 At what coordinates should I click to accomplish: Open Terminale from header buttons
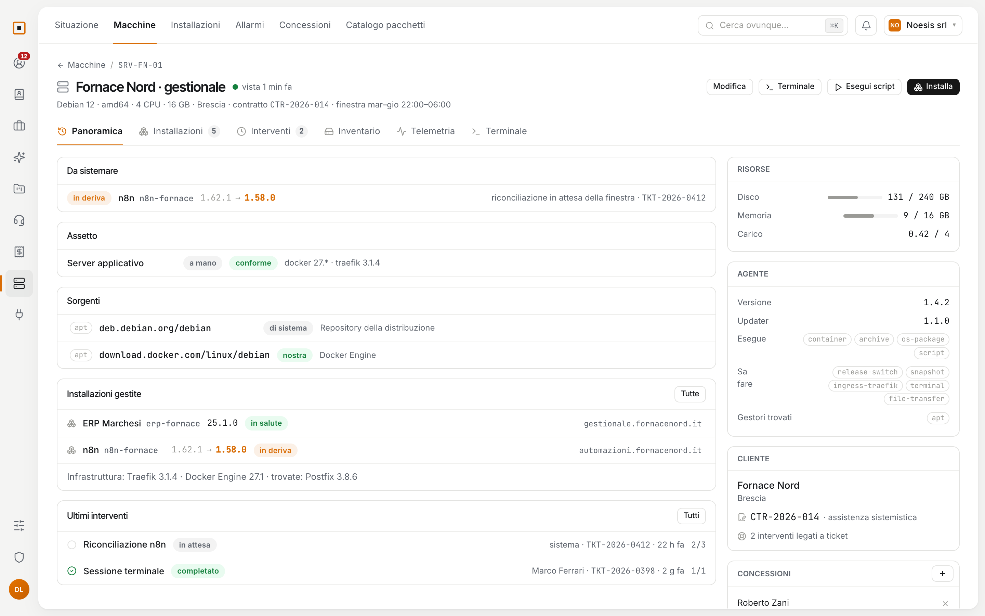[790, 87]
